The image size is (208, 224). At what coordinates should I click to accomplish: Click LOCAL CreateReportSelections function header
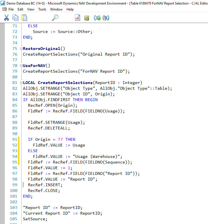(x=83, y=83)
